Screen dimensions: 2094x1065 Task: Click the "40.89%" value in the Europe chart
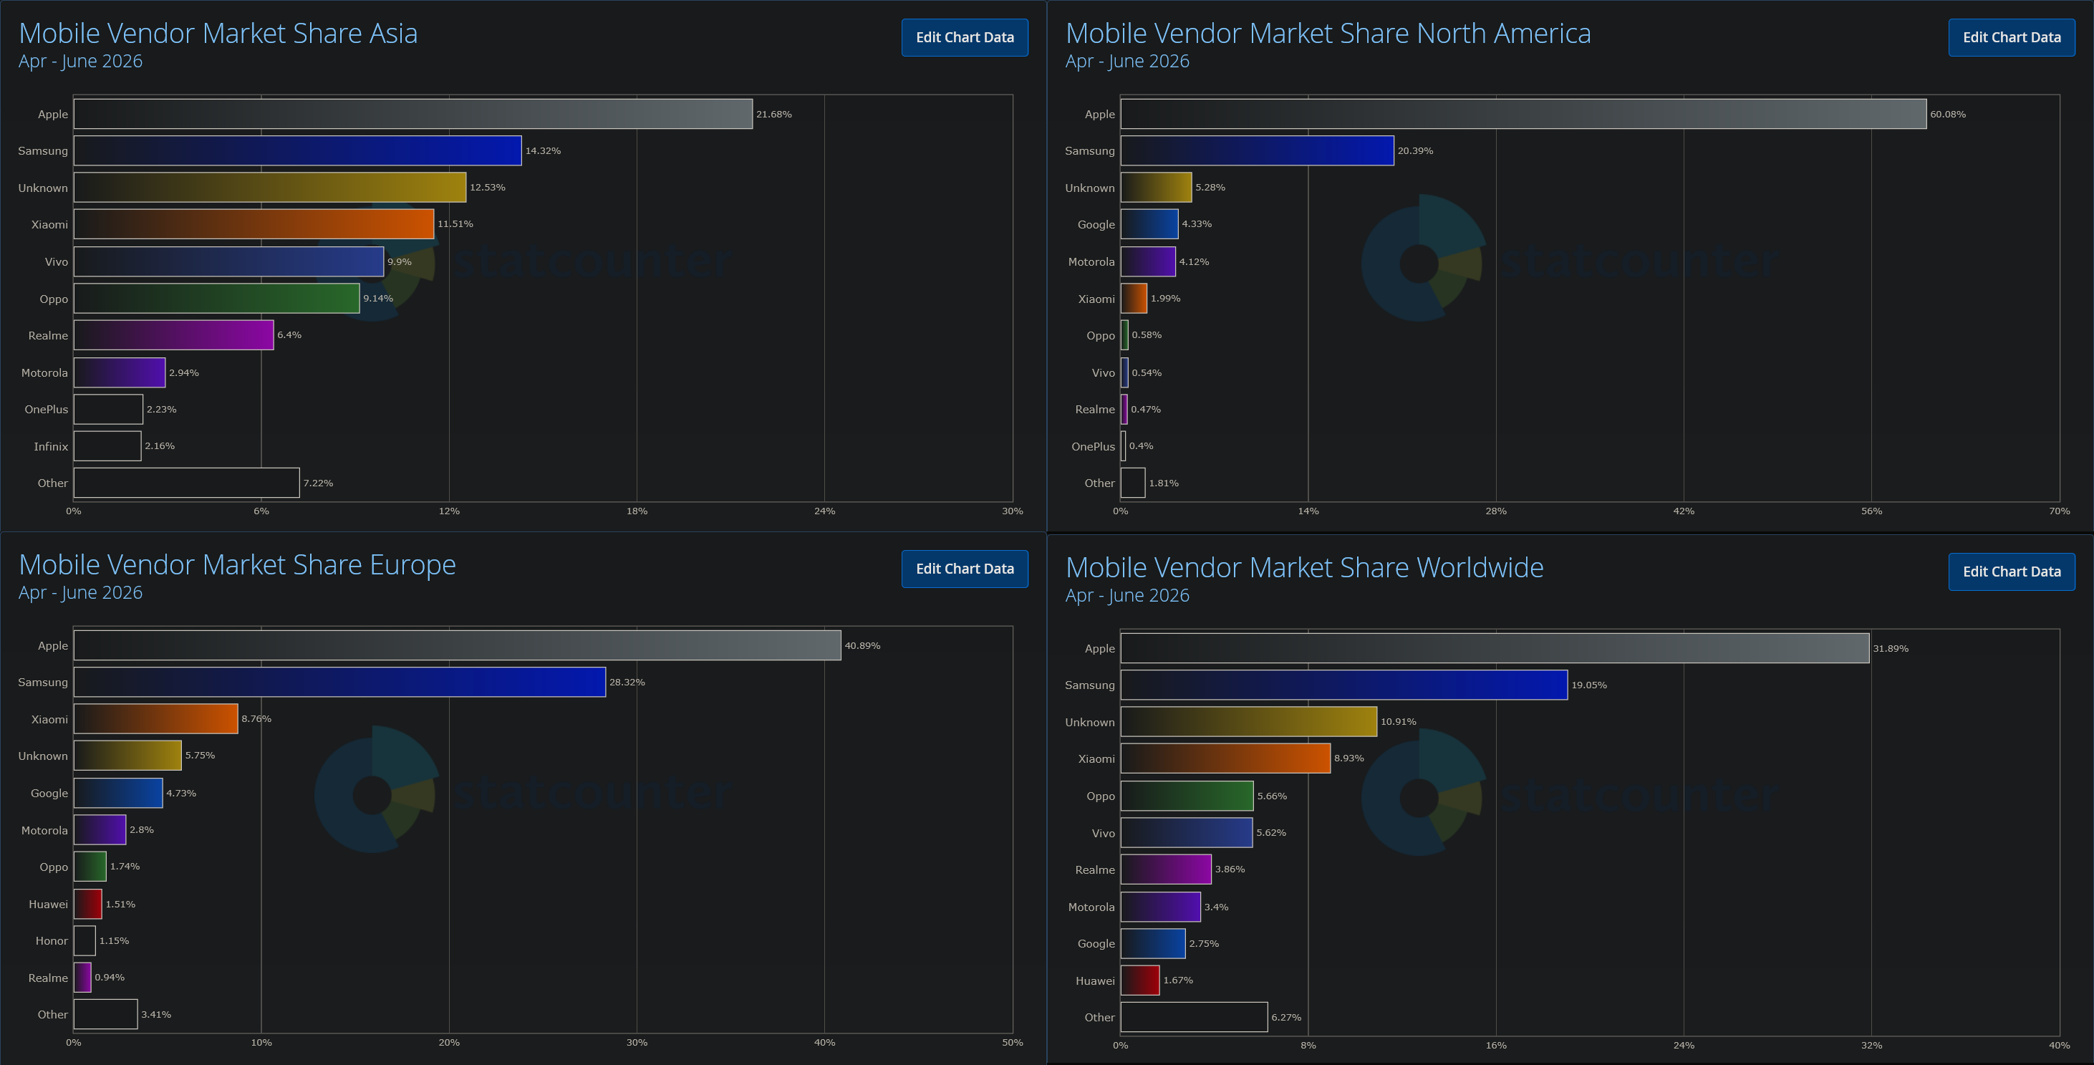click(x=862, y=645)
